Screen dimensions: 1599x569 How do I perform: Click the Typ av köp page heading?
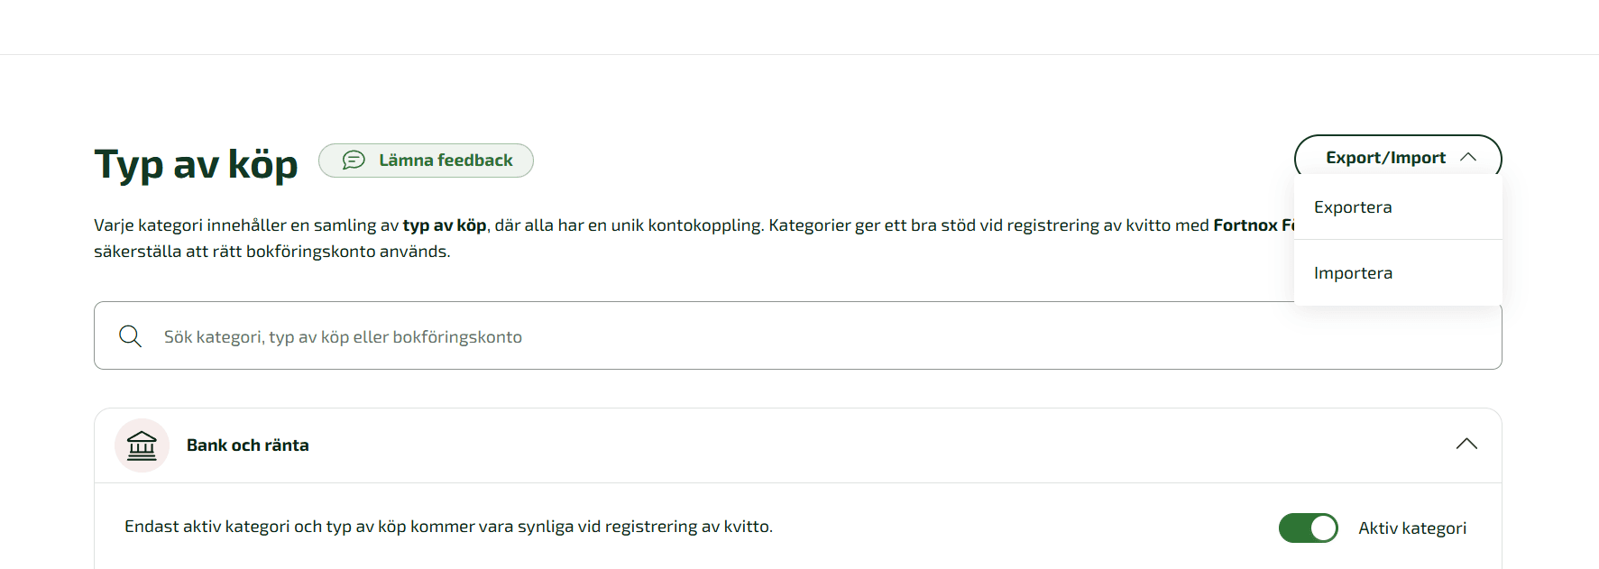click(196, 165)
